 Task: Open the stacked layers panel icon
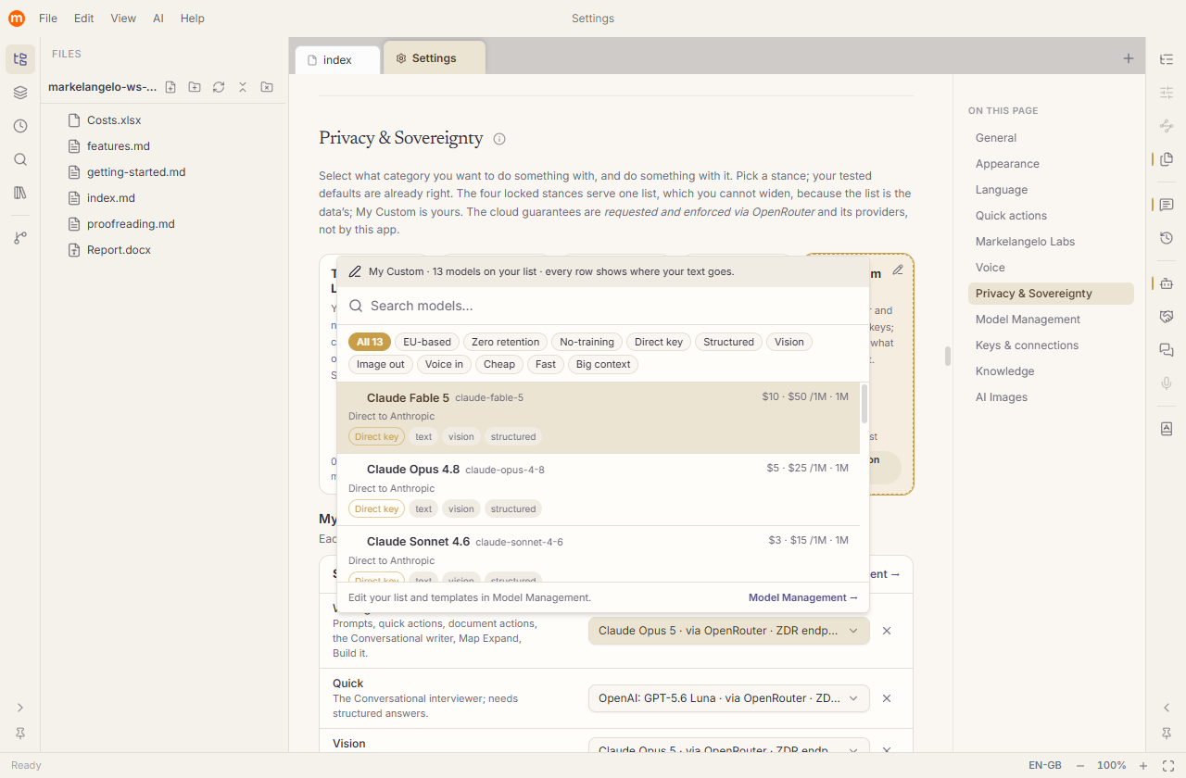click(20, 93)
